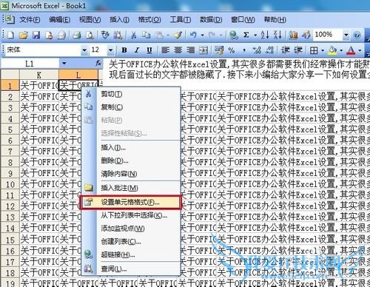Select 创建列表(C)... in the context menu

tap(130, 241)
